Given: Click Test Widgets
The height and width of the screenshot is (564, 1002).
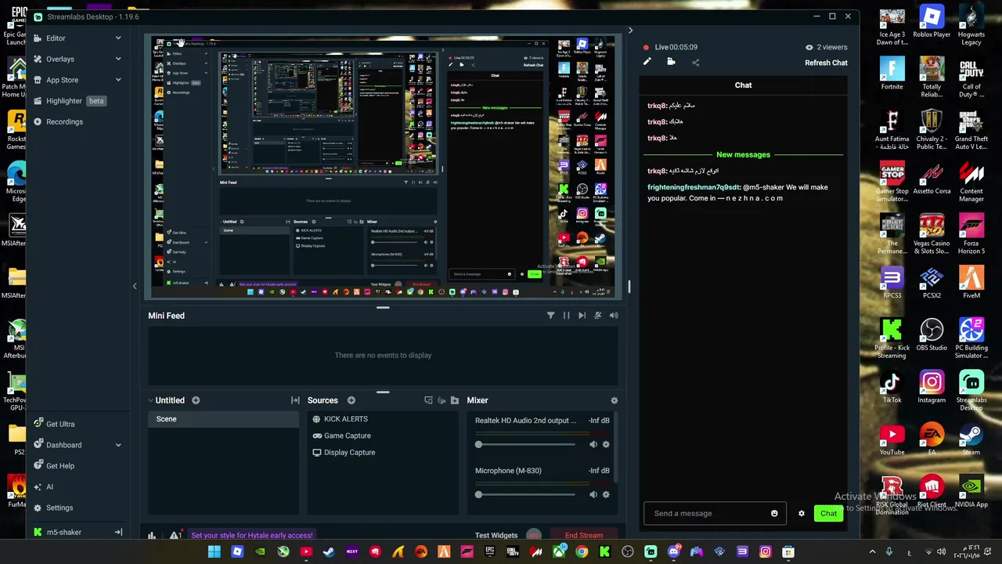Looking at the screenshot, I should (x=496, y=536).
